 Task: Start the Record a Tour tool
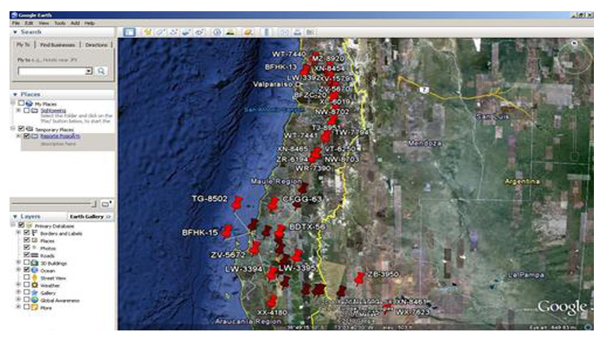[198, 33]
